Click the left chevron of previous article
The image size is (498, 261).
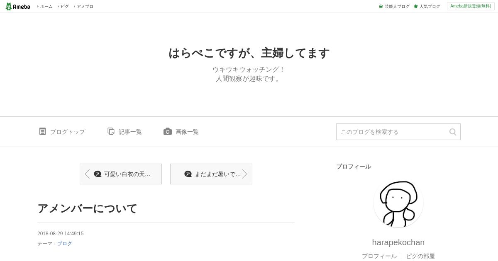[87, 174]
